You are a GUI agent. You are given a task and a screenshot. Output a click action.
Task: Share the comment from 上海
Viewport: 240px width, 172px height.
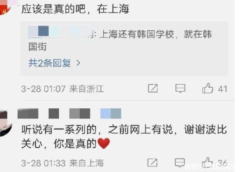pos(152,162)
